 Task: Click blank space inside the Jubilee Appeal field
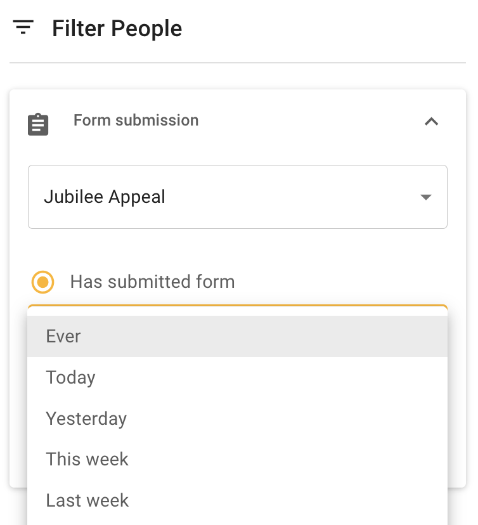coord(285,197)
